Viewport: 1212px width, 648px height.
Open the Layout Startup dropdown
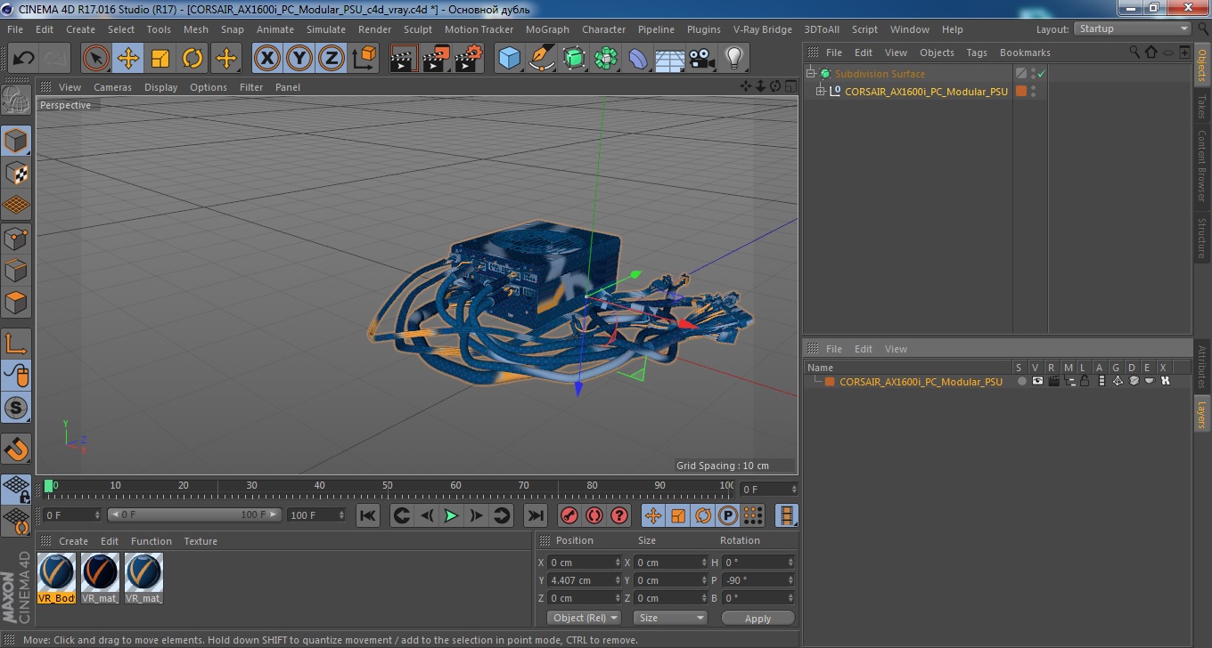point(1132,28)
